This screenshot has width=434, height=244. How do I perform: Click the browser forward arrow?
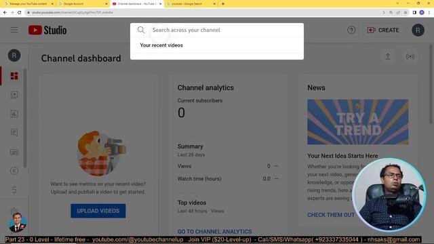12,12
